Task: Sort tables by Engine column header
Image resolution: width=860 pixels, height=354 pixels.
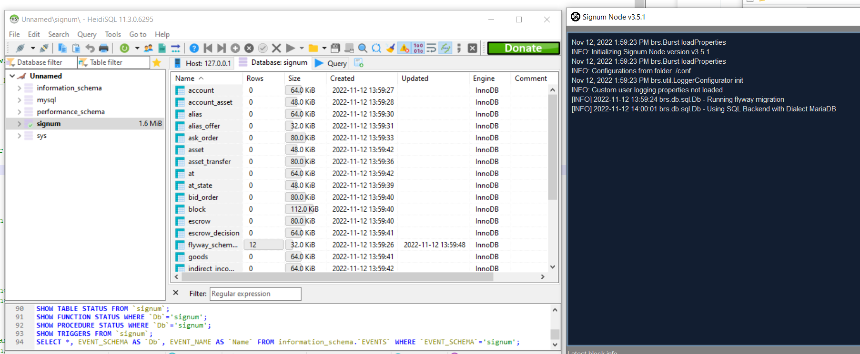Action: 490,78
